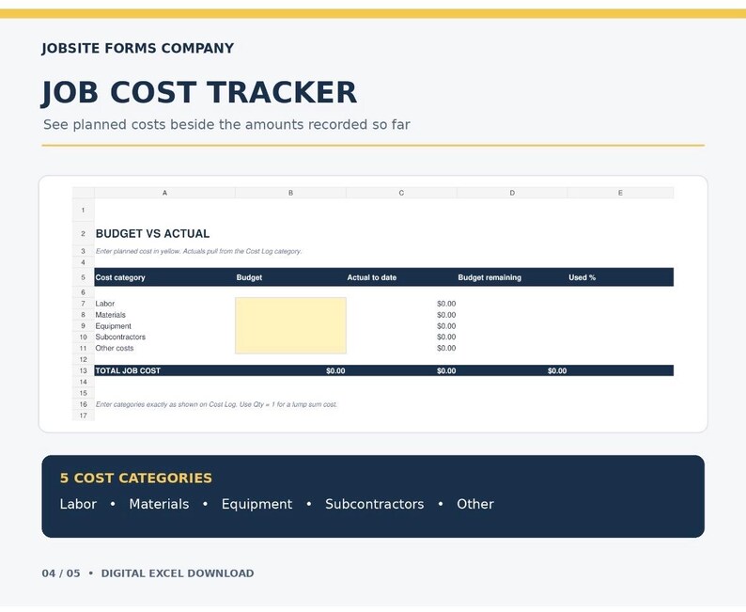Click Materials' $0.00 actual value
This screenshot has width=746, height=612.
446,315
